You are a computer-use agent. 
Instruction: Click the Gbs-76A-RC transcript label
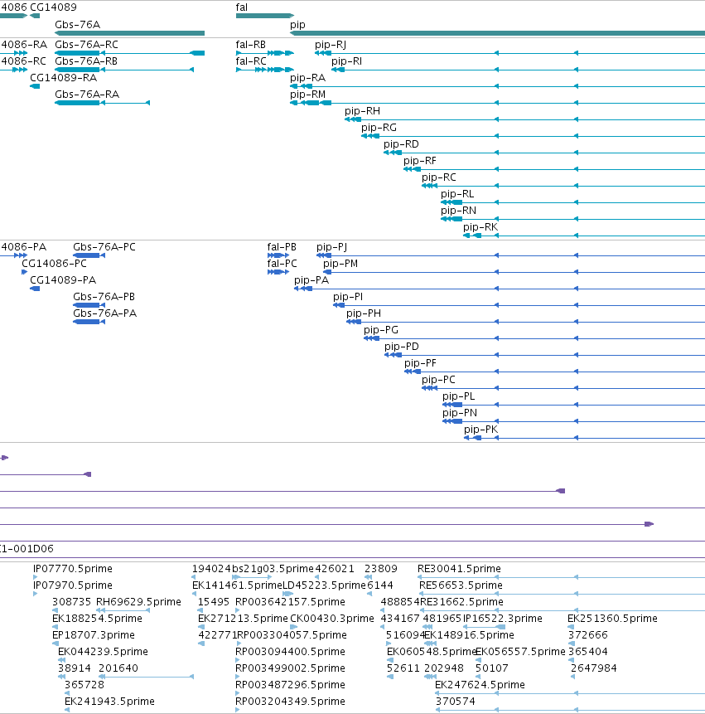[x=86, y=45]
